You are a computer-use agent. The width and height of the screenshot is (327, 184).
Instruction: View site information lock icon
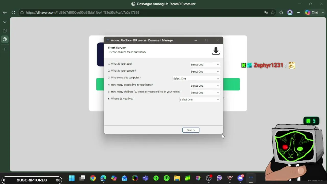pyautogui.click(x=22, y=12)
